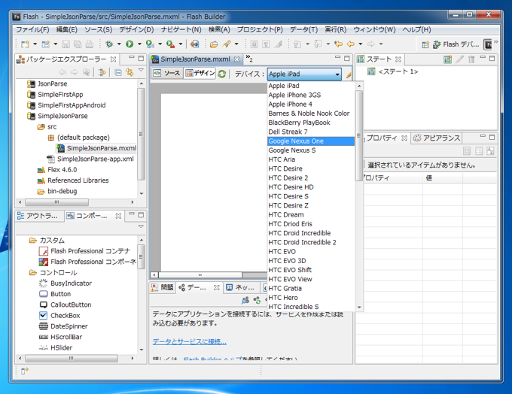Minimize the Properties panel
Viewport: 512px width, 394px height.
click(x=483, y=135)
